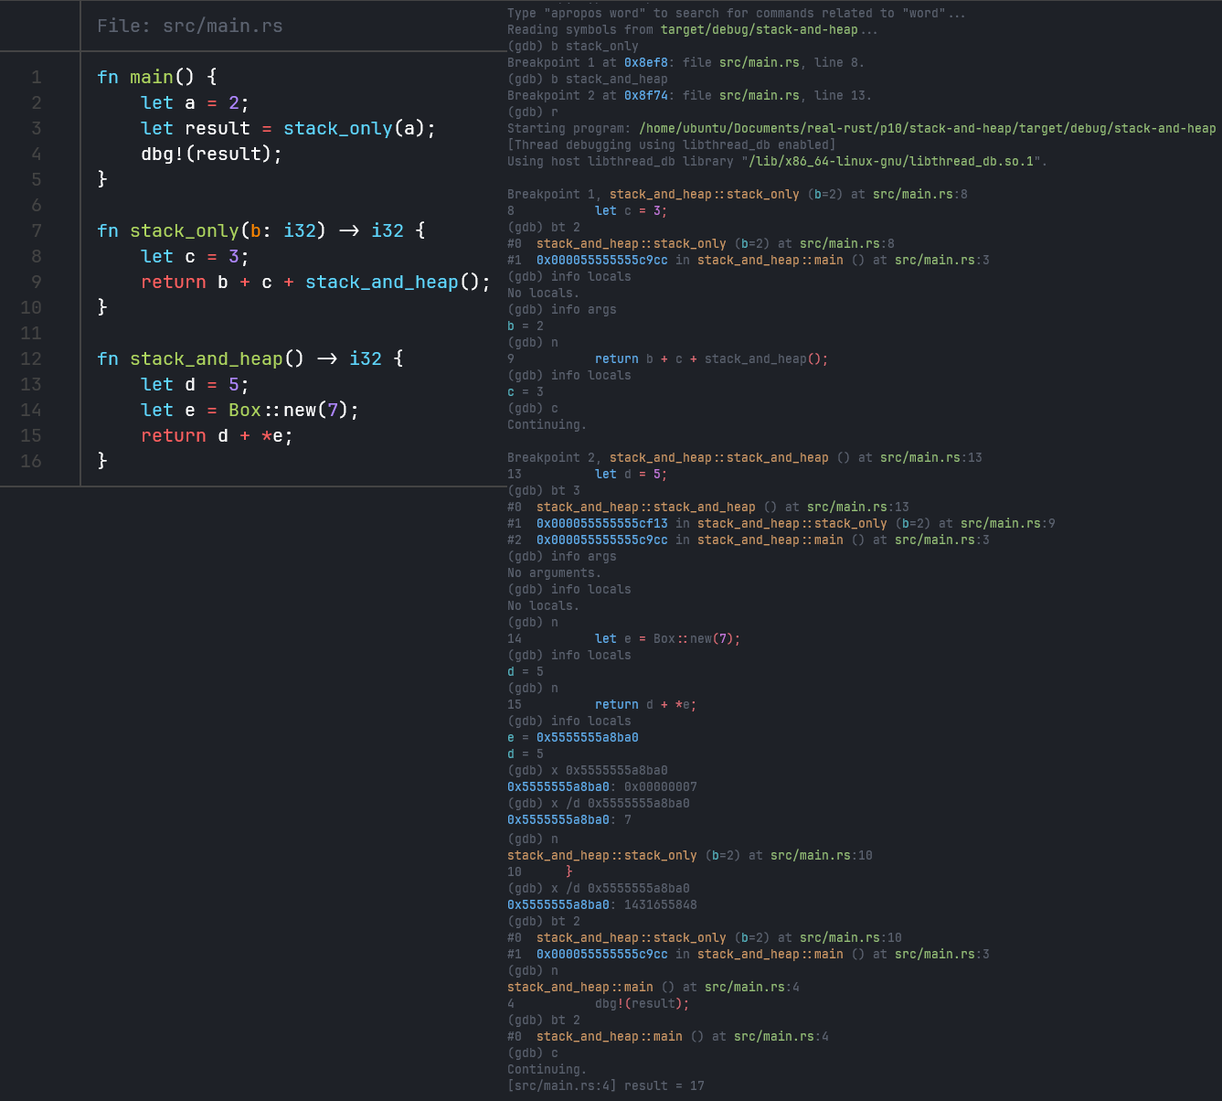
Task: Click the dbg!(result) call on line 4
Action: [211, 154]
